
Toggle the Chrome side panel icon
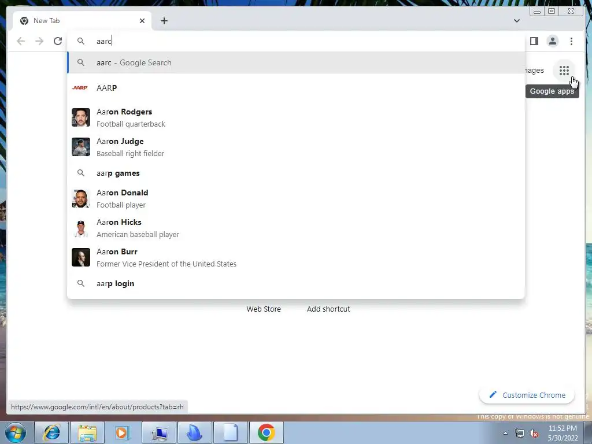click(x=534, y=41)
